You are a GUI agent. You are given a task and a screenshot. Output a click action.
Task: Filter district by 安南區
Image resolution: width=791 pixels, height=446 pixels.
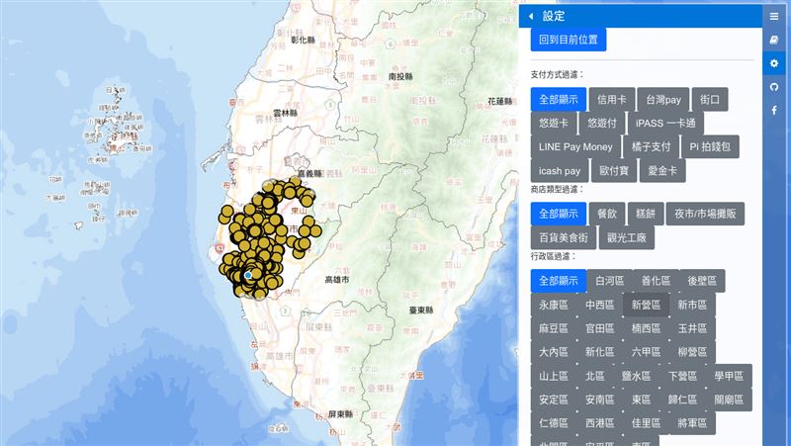coord(600,400)
